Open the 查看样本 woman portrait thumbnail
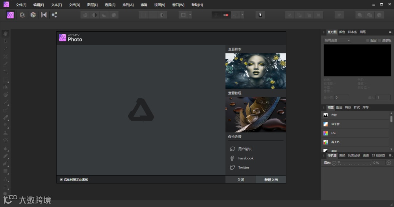394x207 pixels. (x=255, y=71)
